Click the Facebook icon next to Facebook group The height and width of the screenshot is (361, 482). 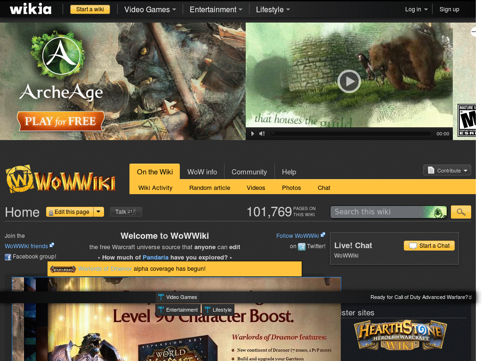pyautogui.click(x=8, y=257)
